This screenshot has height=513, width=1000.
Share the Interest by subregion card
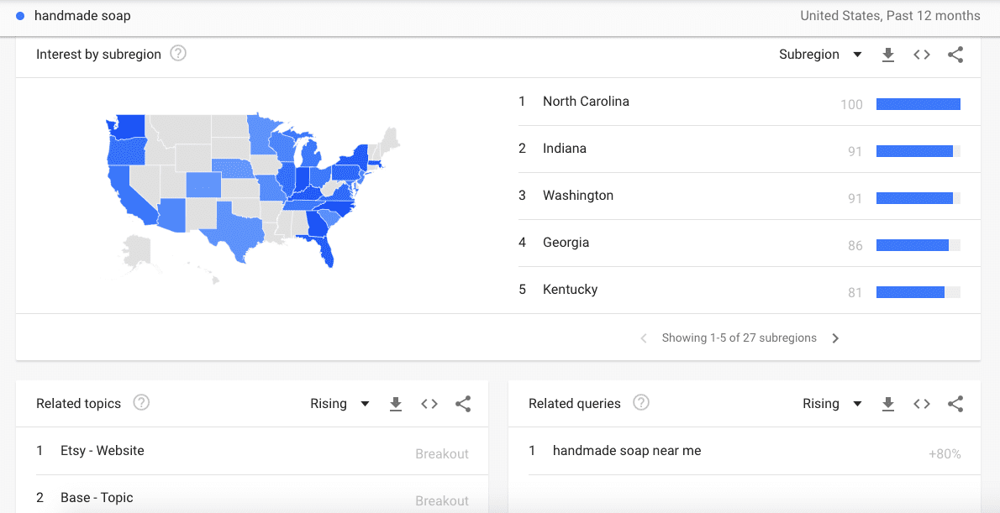point(955,55)
